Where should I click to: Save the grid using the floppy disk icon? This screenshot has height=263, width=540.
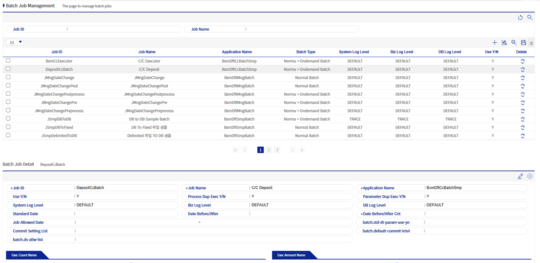pos(523,43)
